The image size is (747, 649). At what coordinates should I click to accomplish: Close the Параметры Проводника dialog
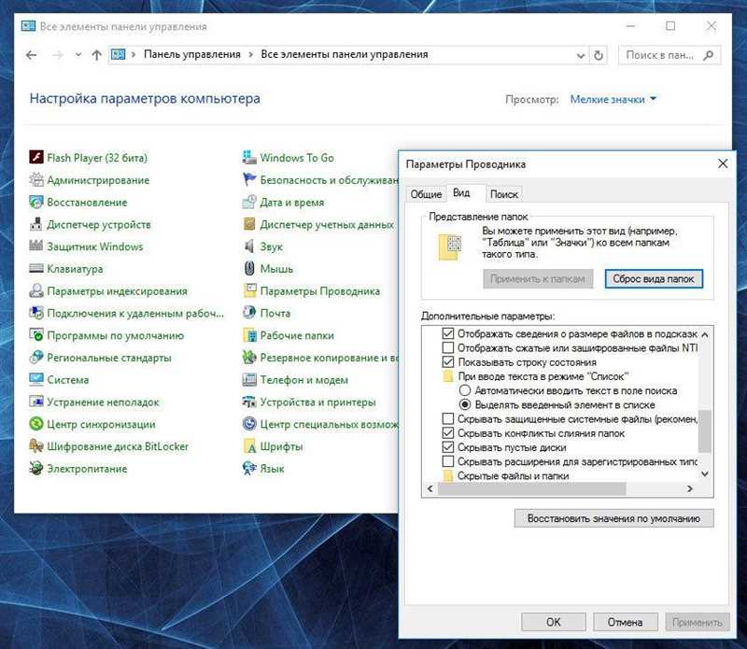722,164
